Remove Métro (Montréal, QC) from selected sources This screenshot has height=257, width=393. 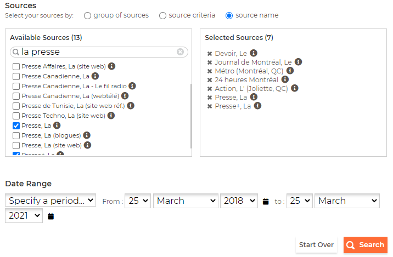coord(210,71)
